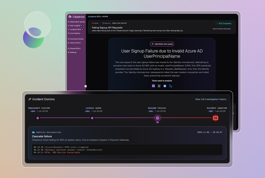Click the Incidents RCA breadcrumb link
265x178 pixels.
[x=94, y=17]
